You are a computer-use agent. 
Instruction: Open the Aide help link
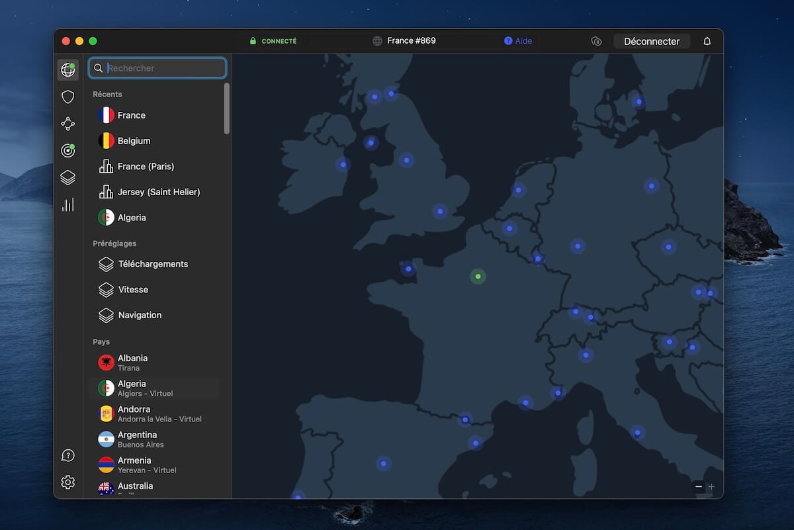pos(518,41)
